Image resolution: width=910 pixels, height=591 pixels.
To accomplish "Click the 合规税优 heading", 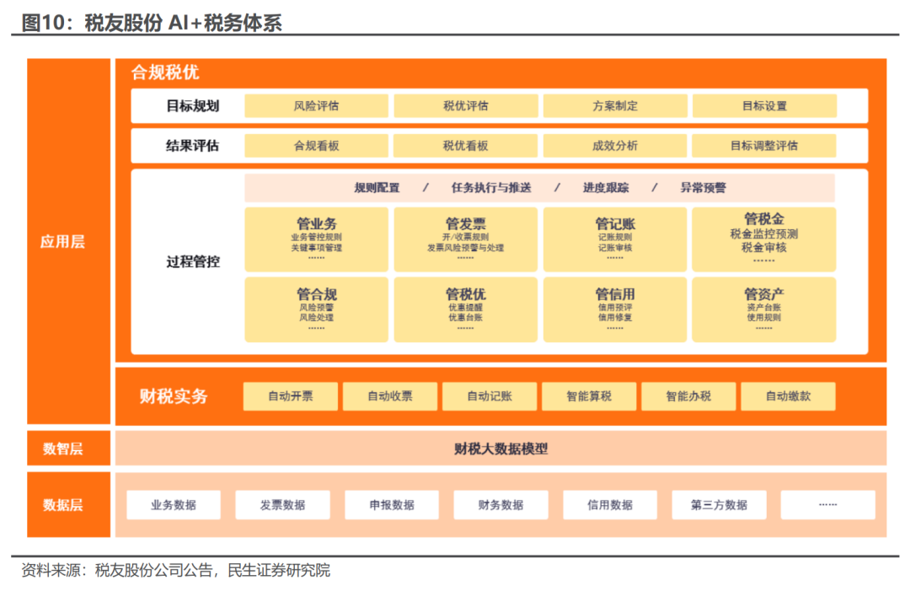I will (165, 72).
